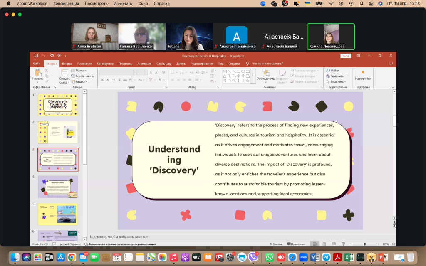Open the Select (Выделить) dropdown
Viewport: 426px width, 266px height.
click(338, 81)
